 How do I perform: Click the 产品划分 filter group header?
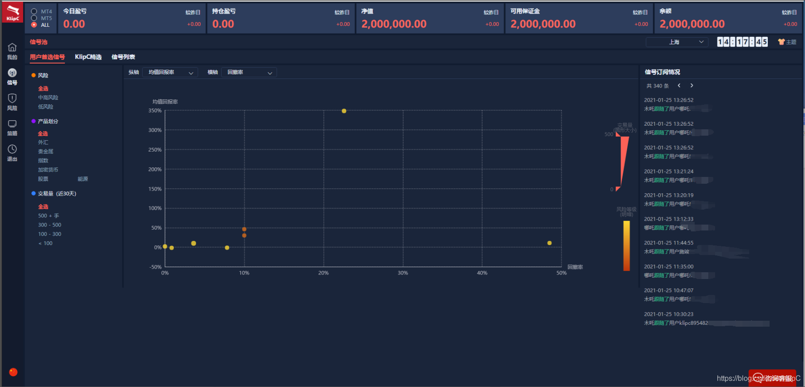tap(45, 121)
